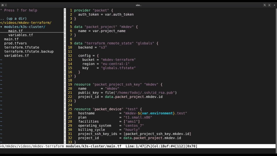Collapse the modules/k3s-cluster/ folder
277x156 pixels.
point(1,27)
